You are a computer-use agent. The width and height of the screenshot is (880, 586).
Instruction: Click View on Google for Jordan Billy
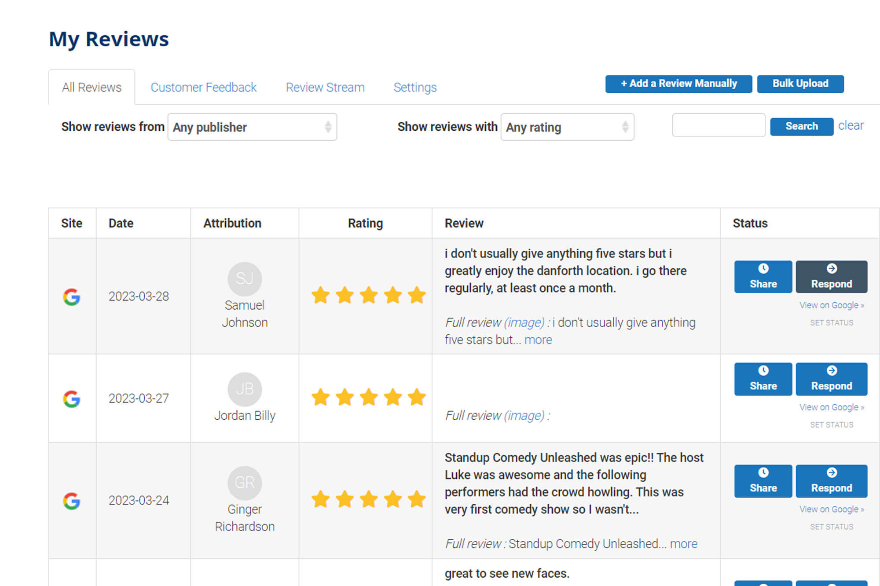(x=831, y=407)
